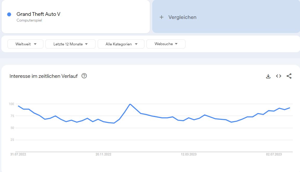
Task: Open the Alle Kategorien dropdown
Action: (x=121, y=44)
